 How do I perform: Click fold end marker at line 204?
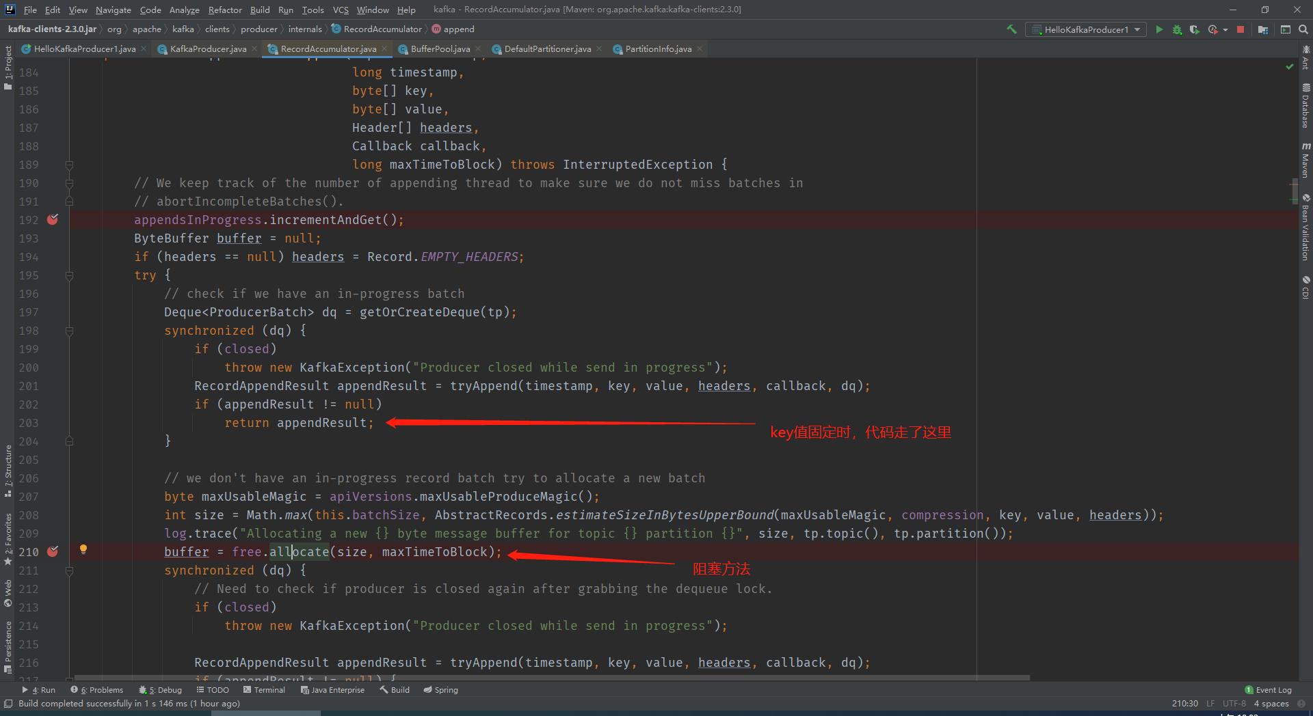point(69,441)
